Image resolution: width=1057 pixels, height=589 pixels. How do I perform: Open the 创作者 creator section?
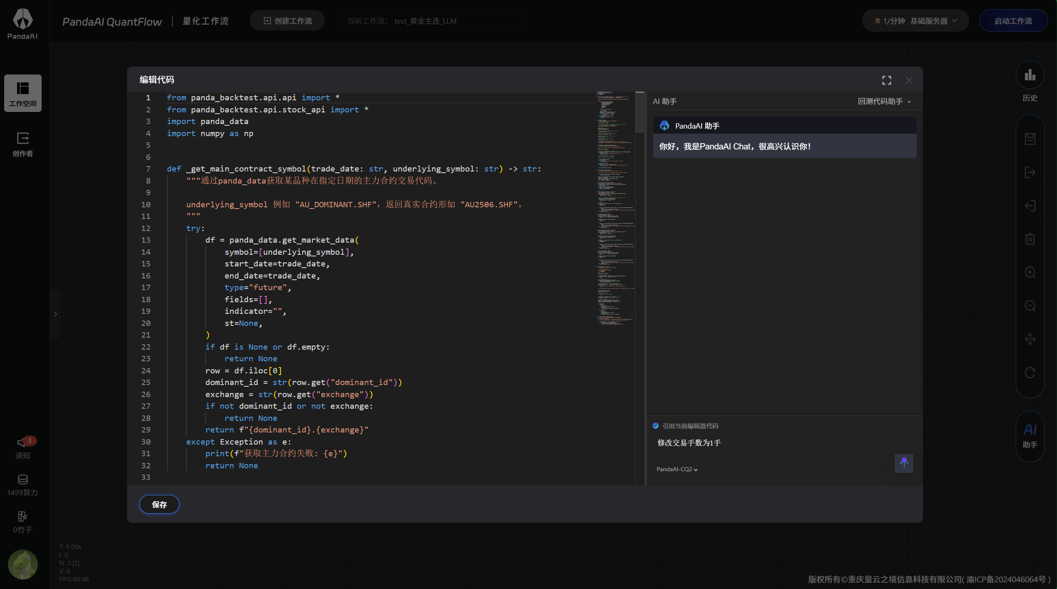point(23,144)
